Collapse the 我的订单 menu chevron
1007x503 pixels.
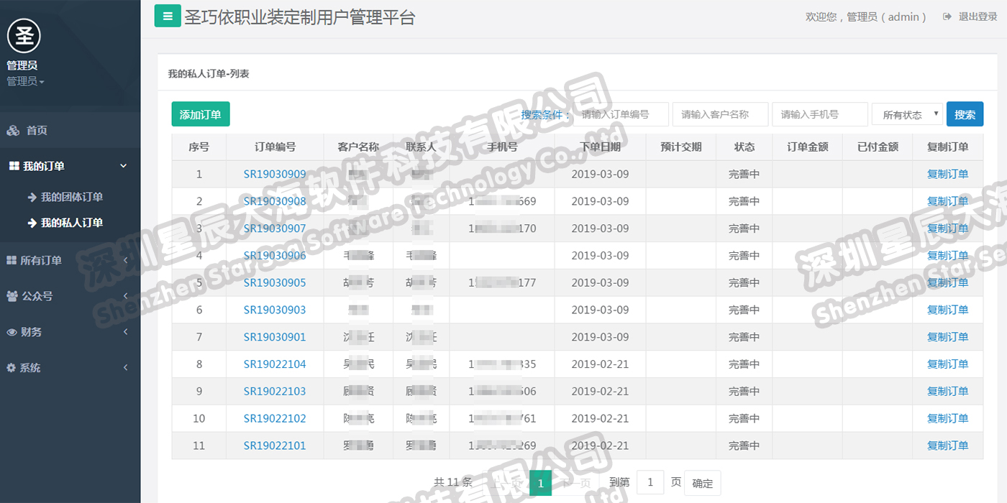(x=123, y=166)
